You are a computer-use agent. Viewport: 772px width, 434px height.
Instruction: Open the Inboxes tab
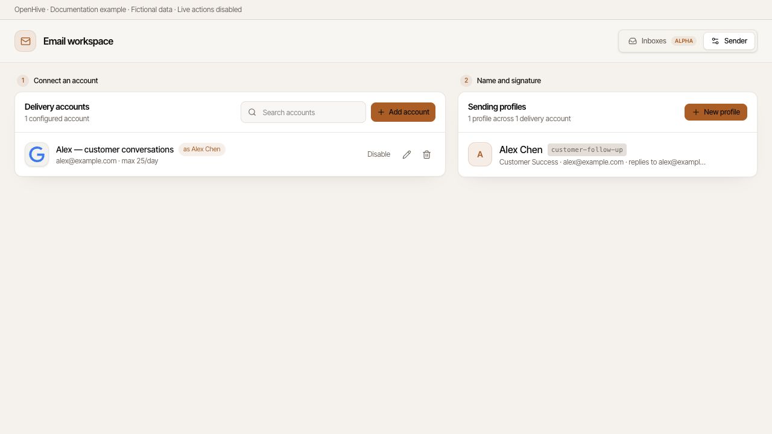click(x=662, y=41)
